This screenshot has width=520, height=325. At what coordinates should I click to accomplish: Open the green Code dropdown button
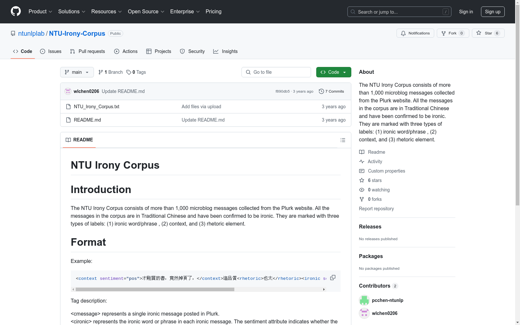(x=333, y=72)
